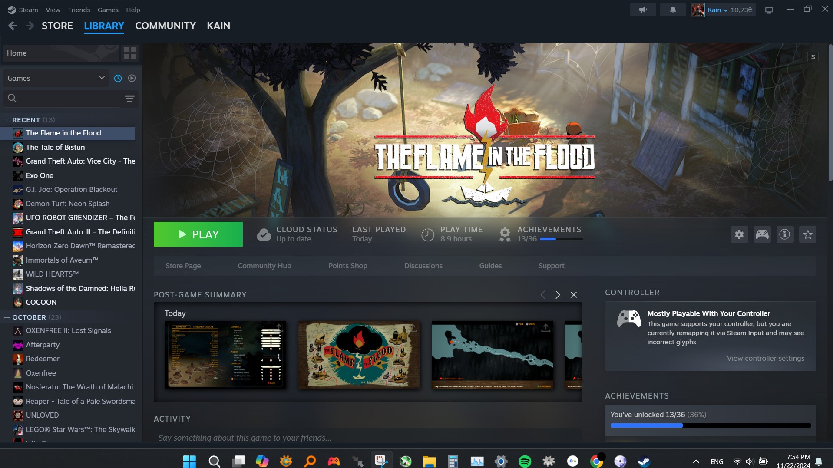
Task: Open Community Hub for this game
Action: coord(264,266)
